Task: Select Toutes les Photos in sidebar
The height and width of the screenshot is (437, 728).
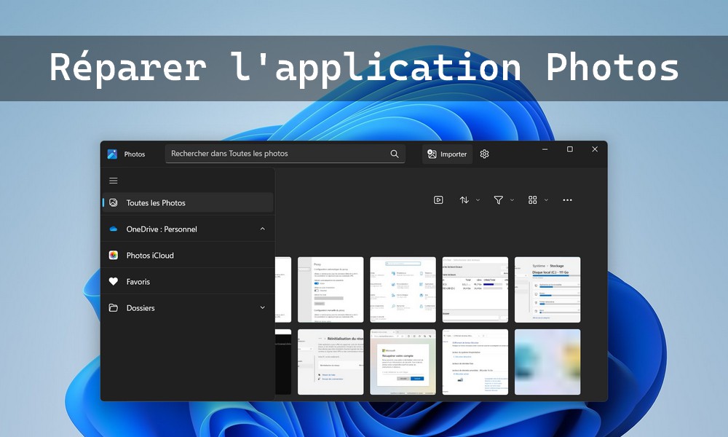Action: click(x=156, y=203)
